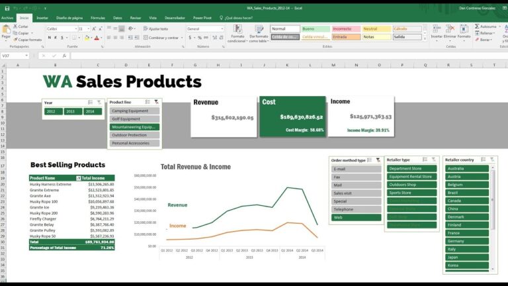Click the Autosuma sigma icon
The image size is (508, 286).
coord(477,26)
